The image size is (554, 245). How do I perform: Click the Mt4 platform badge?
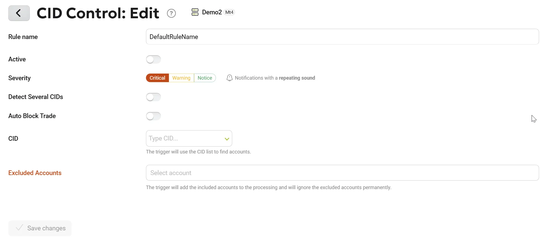229,12
